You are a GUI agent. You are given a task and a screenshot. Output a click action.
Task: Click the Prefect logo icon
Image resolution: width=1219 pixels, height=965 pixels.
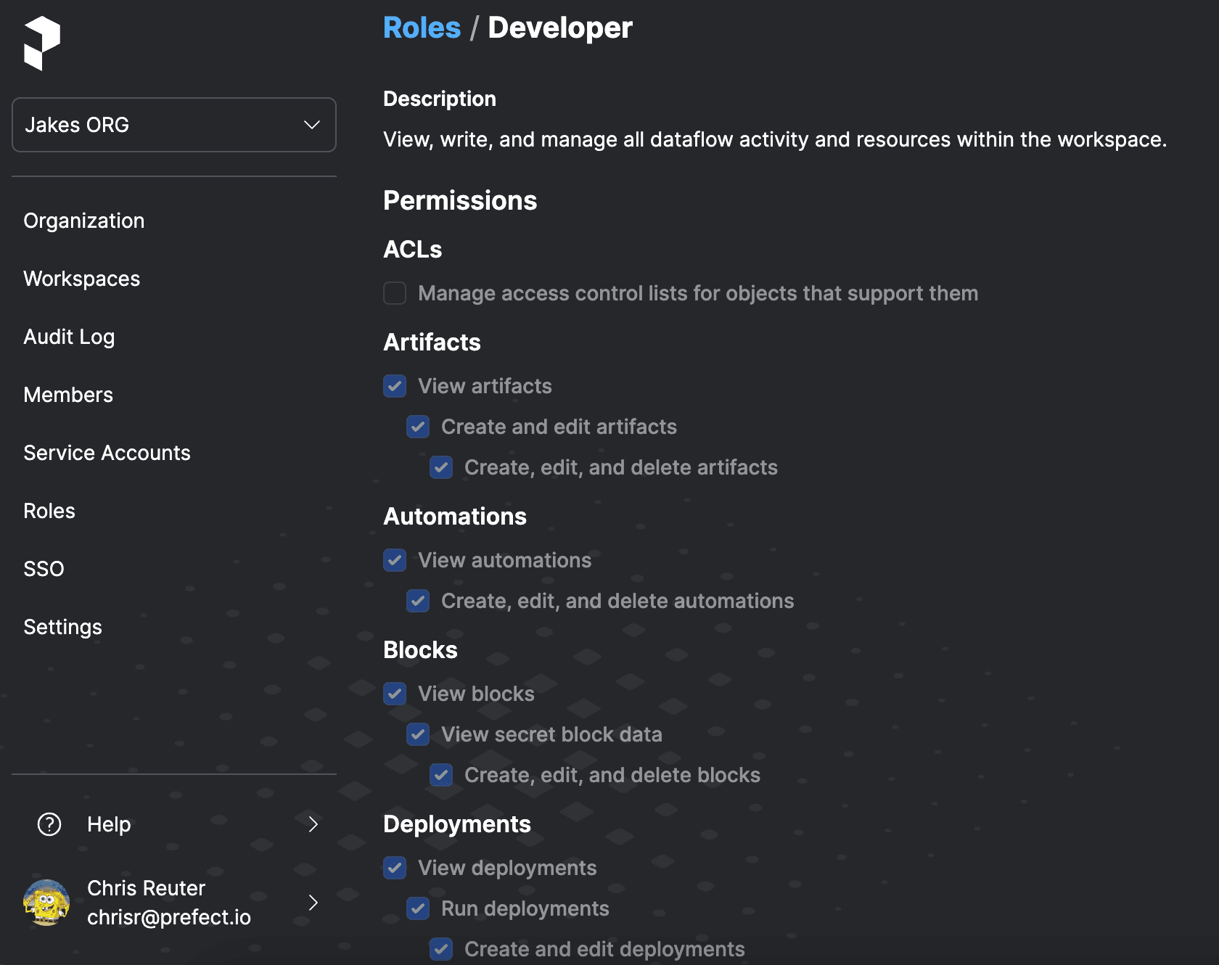41,44
